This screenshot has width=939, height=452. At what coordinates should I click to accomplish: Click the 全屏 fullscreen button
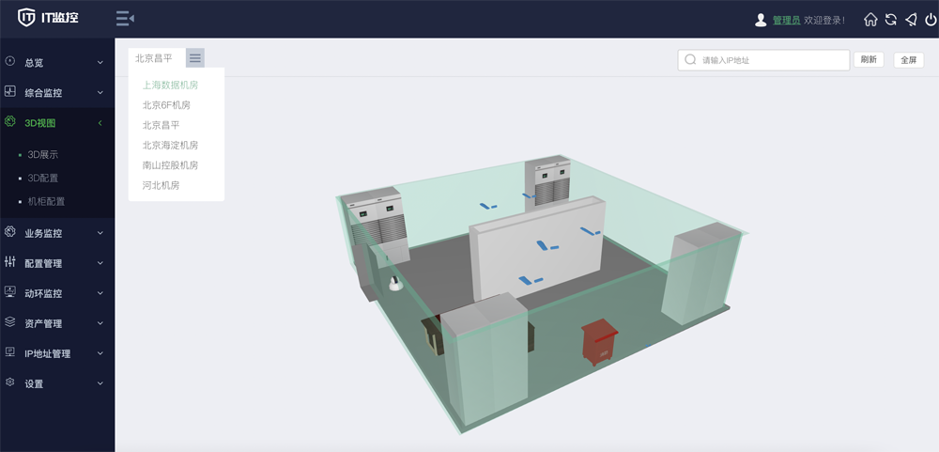click(908, 60)
